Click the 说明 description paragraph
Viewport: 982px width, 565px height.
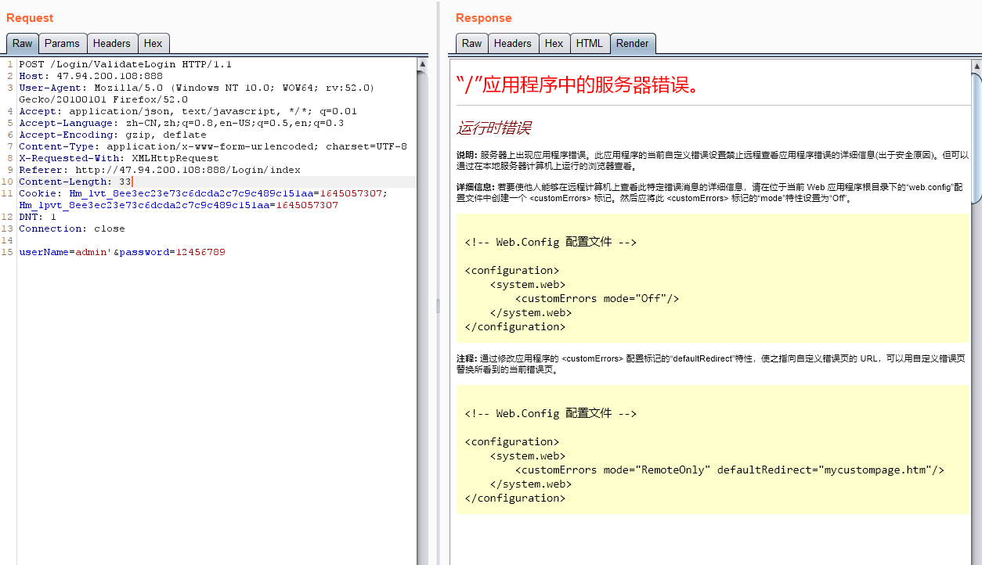pyautogui.click(x=713, y=160)
